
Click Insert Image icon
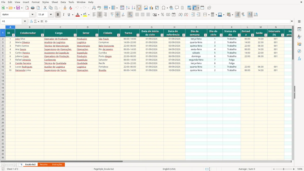click(x=146, y=8)
